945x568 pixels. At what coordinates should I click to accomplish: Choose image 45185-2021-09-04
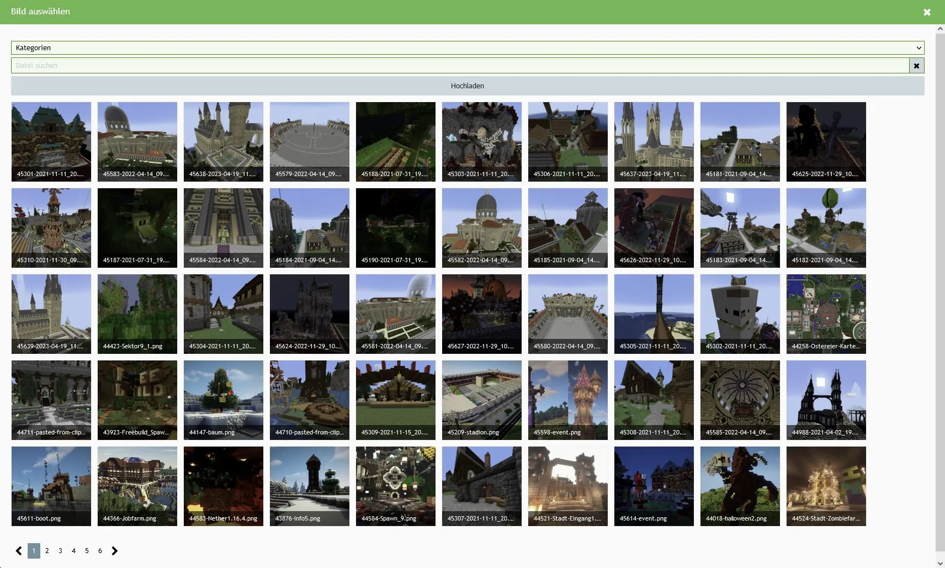pyautogui.click(x=568, y=228)
